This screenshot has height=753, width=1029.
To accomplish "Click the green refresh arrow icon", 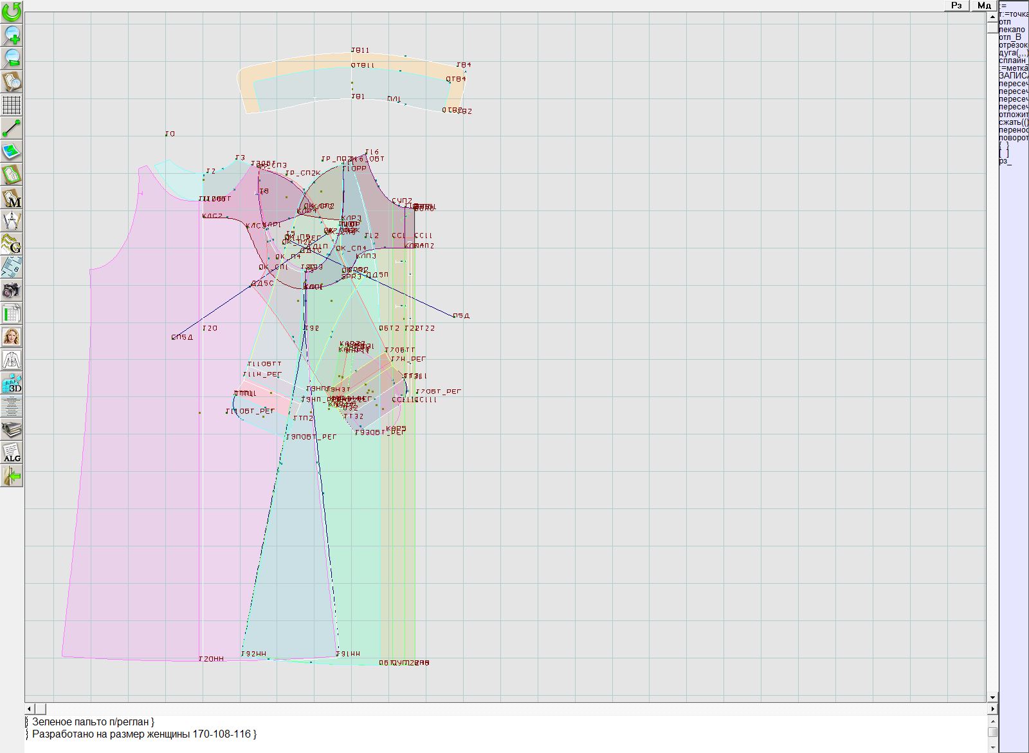I will pyautogui.click(x=12, y=12).
